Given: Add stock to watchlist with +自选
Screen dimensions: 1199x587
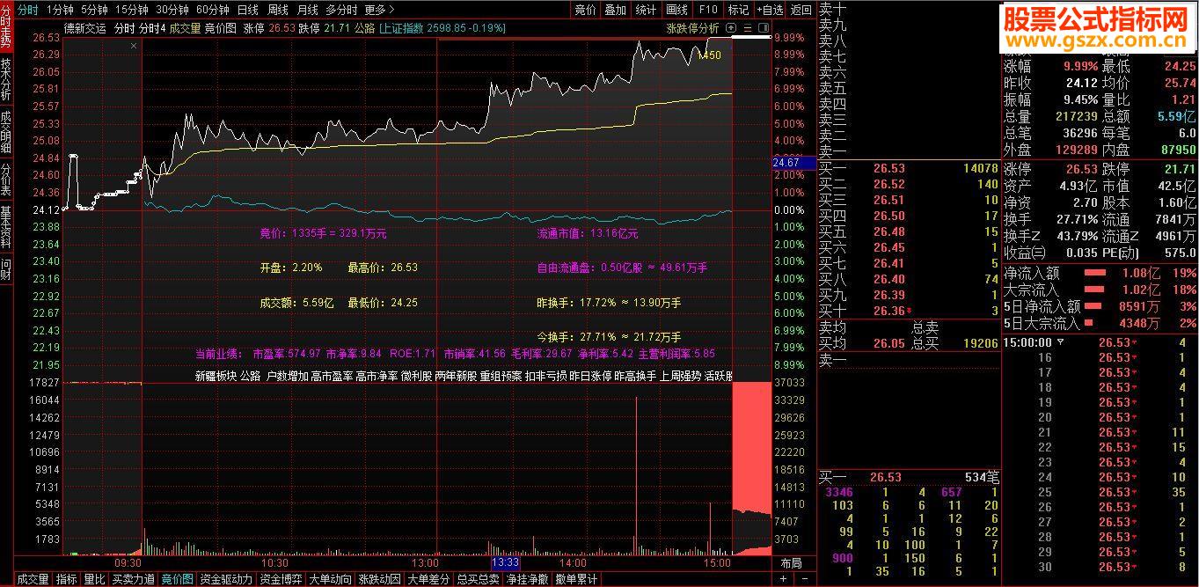Looking at the screenshot, I should [x=769, y=10].
